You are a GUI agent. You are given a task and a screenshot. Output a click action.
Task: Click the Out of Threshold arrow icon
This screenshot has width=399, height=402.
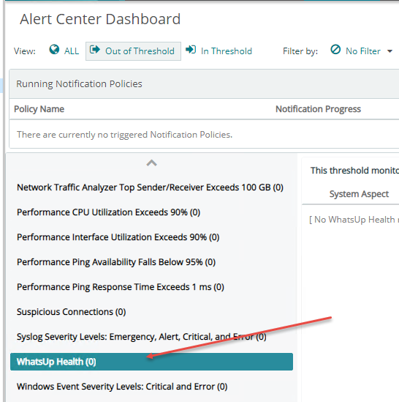(x=95, y=50)
